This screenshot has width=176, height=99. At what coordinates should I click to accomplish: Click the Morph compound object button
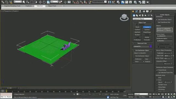137,27
